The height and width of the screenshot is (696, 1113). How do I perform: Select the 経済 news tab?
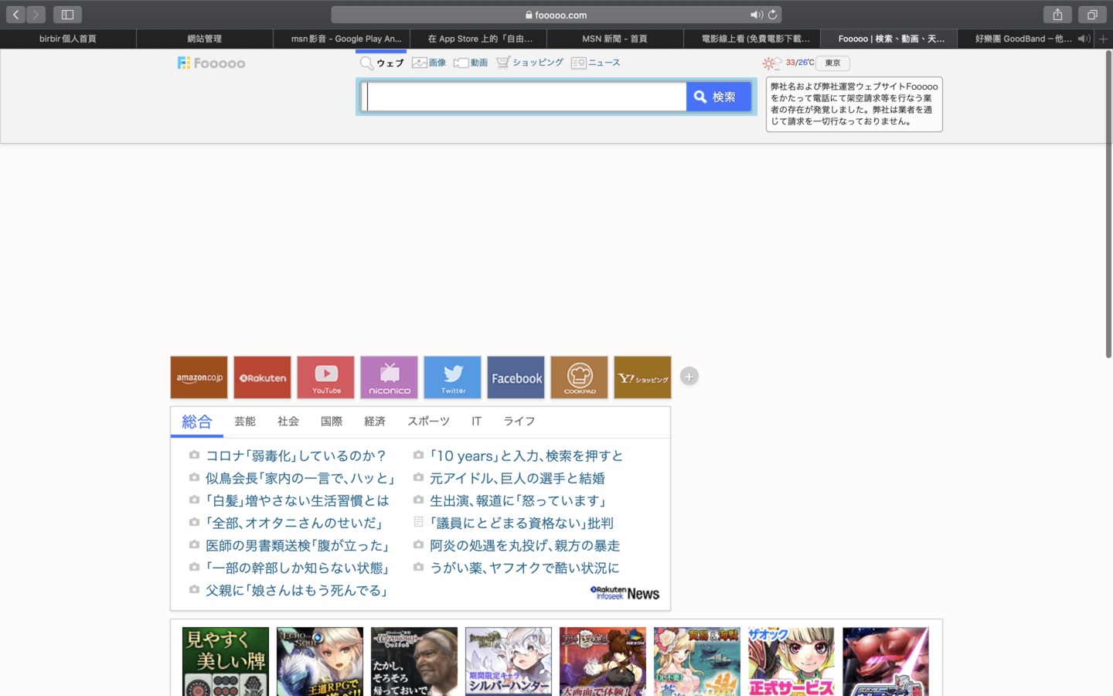click(375, 421)
